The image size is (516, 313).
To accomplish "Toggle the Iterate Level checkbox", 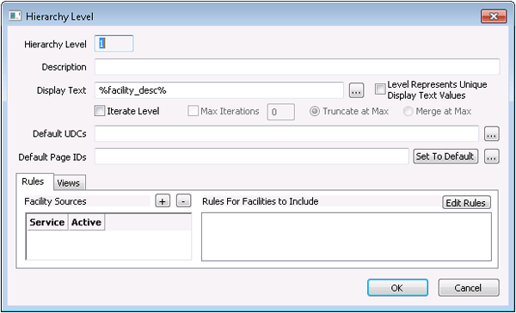I will (x=99, y=111).
